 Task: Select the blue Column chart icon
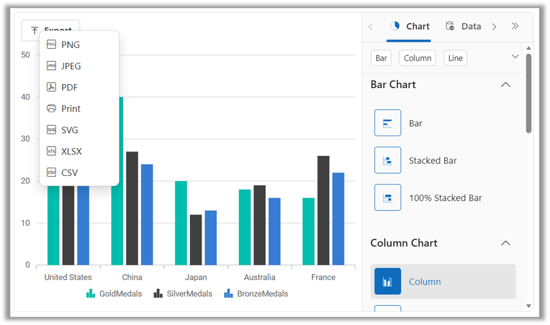388,281
